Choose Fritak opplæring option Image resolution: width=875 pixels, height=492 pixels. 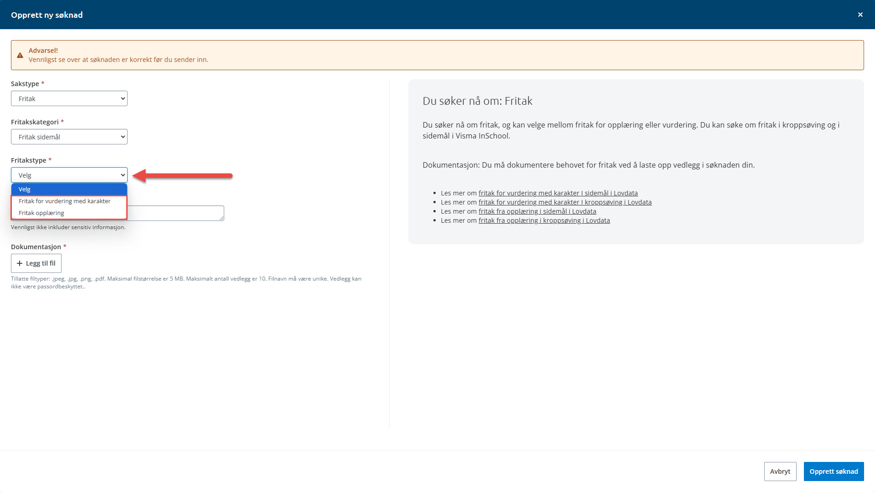41,213
